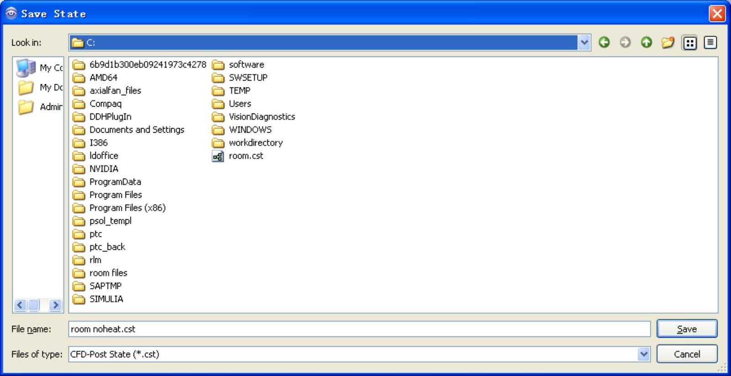This screenshot has height=376, width=731.
Task: Select the workdirectory folder name
Action: pos(256,143)
